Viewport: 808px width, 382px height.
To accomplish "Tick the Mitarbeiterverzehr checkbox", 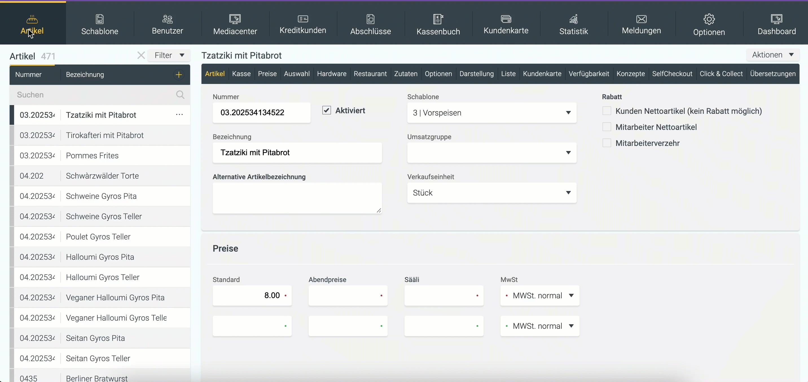I will click(607, 143).
